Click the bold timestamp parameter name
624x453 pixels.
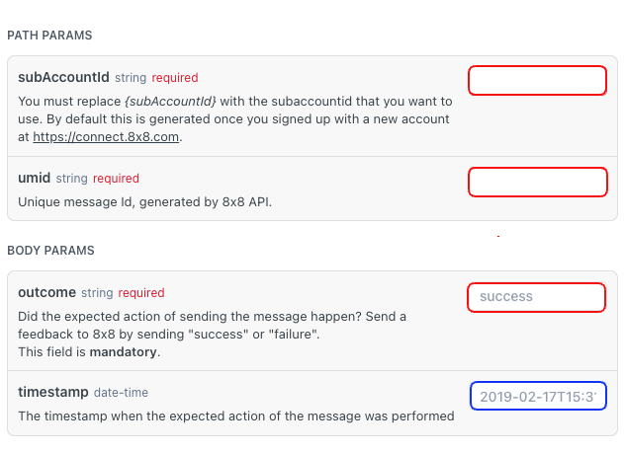pos(53,393)
